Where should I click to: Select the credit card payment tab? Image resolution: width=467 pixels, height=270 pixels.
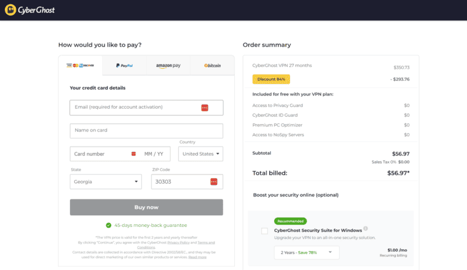(80, 66)
